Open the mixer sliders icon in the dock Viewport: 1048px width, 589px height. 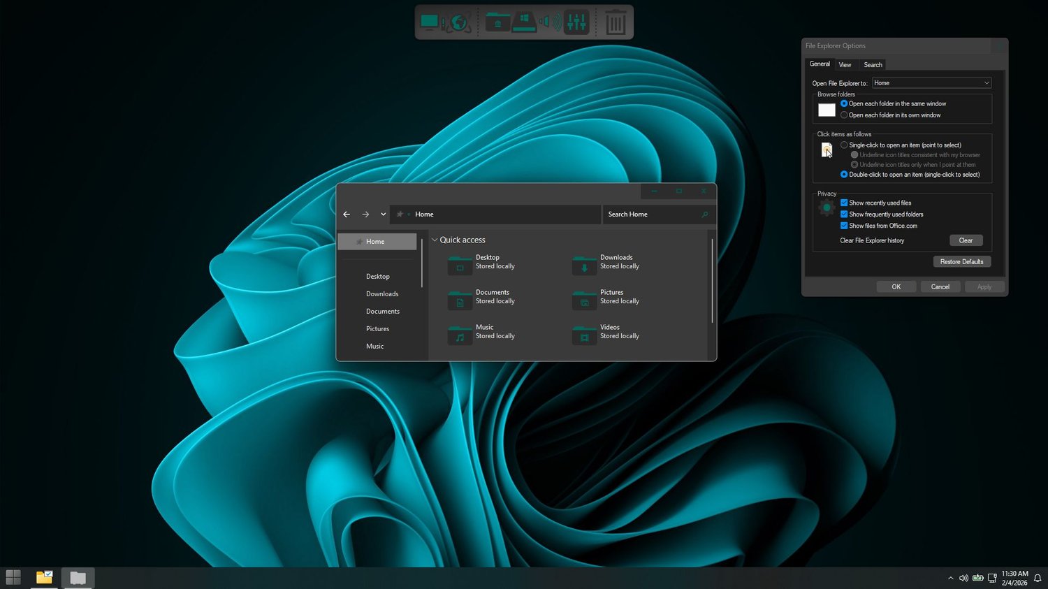click(x=576, y=22)
